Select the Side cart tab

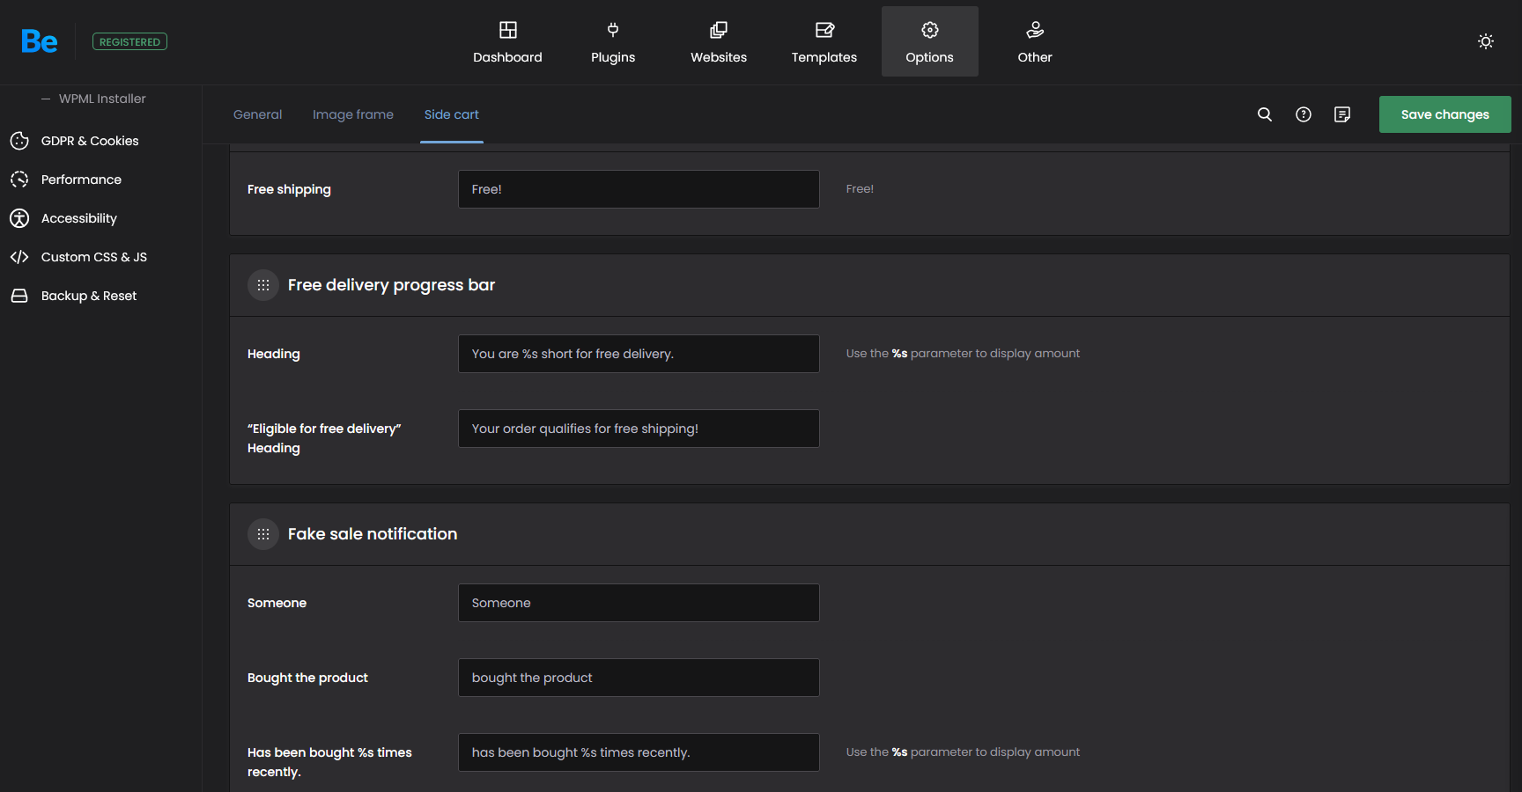click(x=452, y=114)
